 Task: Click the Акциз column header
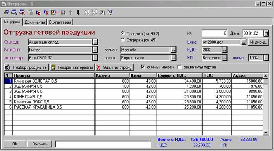point(247,75)
